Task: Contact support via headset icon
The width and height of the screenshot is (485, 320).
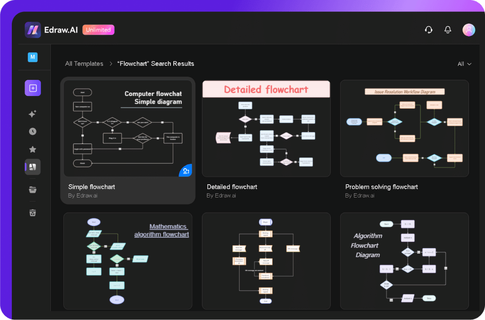Action: 429,29
